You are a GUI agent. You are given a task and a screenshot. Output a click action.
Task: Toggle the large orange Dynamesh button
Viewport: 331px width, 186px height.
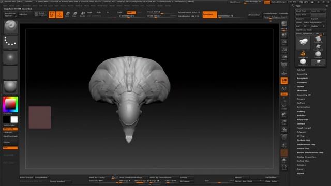point(209,14)
